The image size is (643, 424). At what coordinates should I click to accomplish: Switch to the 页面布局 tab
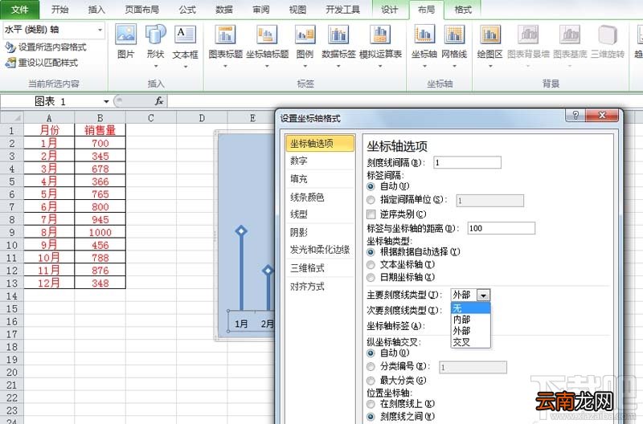(x=141, y=10)
